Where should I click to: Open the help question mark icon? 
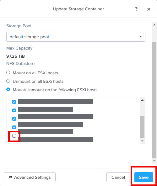(x=136, y=9)
